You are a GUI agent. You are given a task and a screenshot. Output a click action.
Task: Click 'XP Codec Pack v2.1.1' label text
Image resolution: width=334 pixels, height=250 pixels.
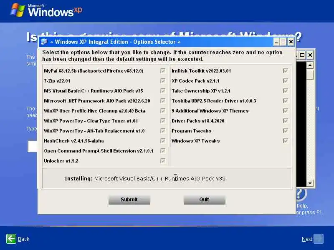195,81
